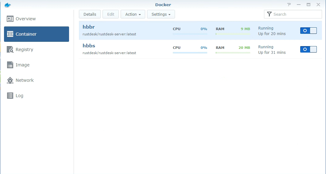Toggle off the hbbs container switch
326x174 pixels.
[308, 49]
